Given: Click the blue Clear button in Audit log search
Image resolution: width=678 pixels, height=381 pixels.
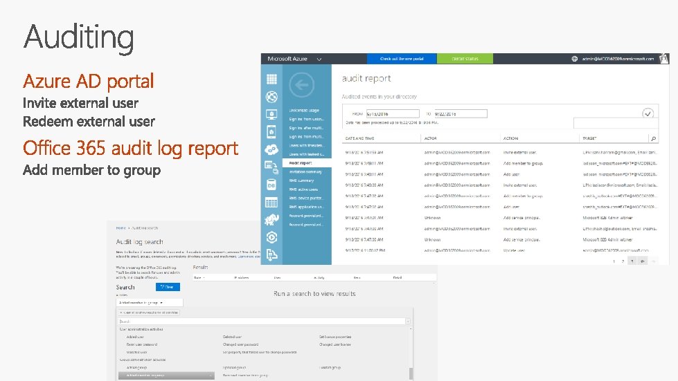Looking at the screenshot, I should 168,287.
